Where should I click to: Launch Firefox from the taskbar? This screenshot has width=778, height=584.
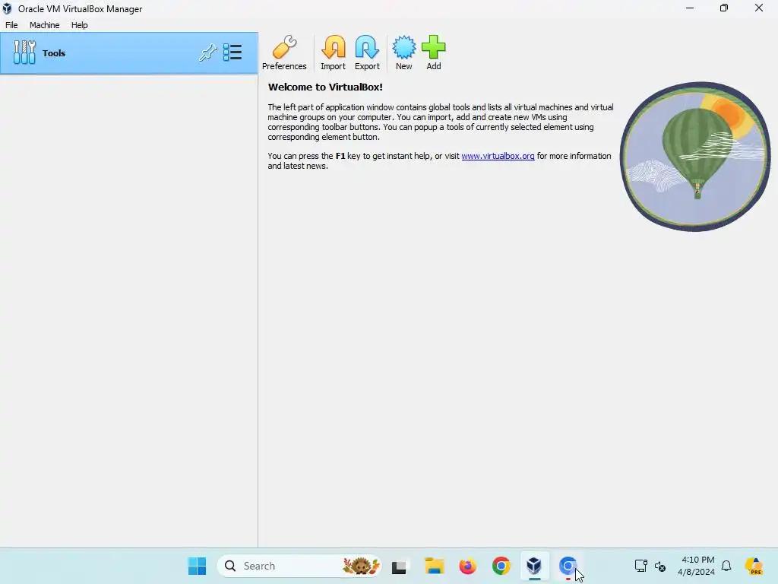coord(467,566)
